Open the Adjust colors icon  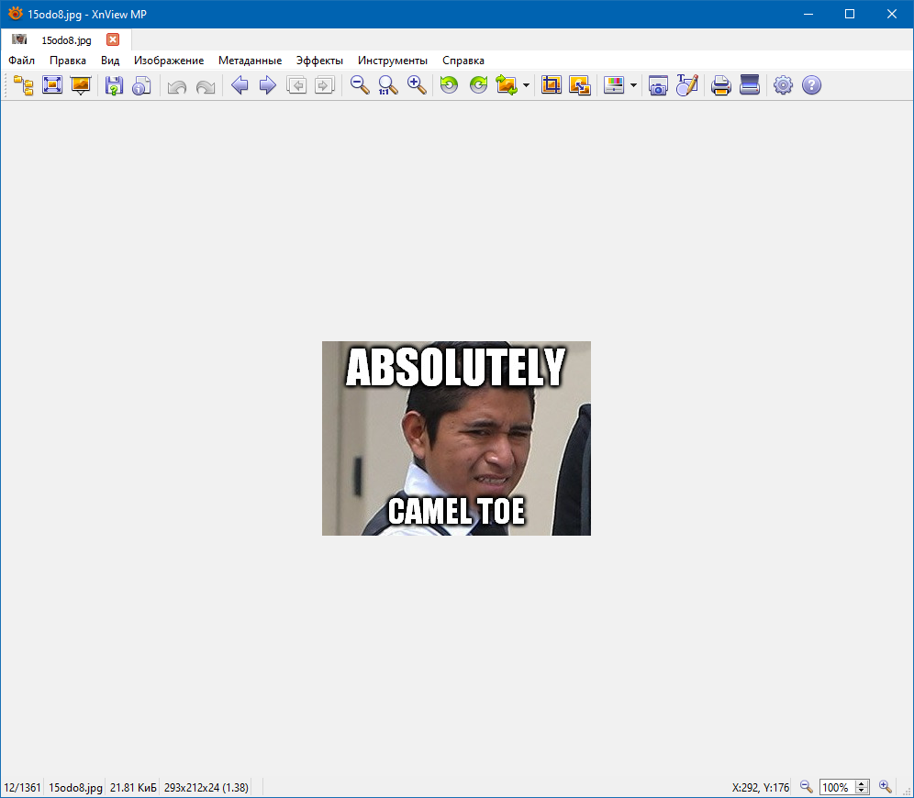[614, 85]
